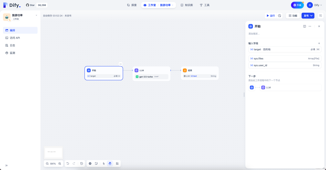Add a new node with plus button

click(90, 164)
